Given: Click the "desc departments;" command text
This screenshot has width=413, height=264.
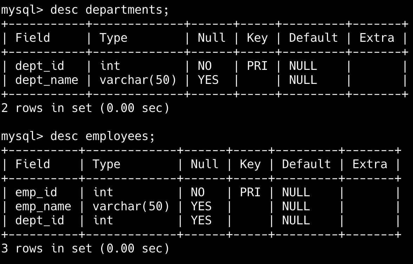Looking at the screenshot, I should point(110,10).
